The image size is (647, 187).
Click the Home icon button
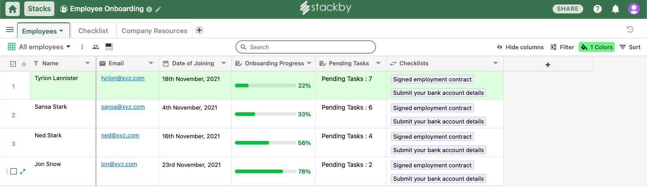click(x=13, y=9)
